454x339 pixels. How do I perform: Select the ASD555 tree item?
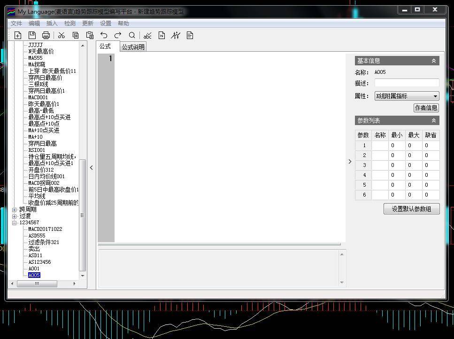(x=37, y=236)
